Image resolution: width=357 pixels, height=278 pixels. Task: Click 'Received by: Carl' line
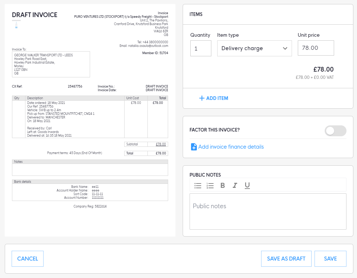point(39,128)
